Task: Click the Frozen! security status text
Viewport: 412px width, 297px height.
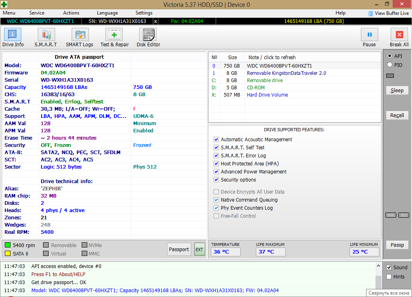Action: click(142, 145)
